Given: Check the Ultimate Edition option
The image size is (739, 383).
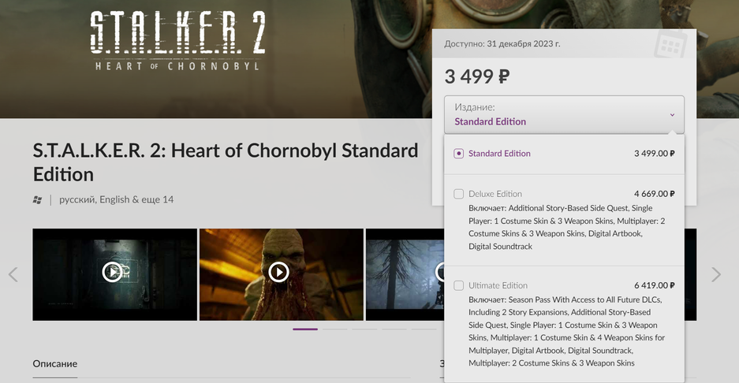Looking at the screenshot, I should [459, 285].
